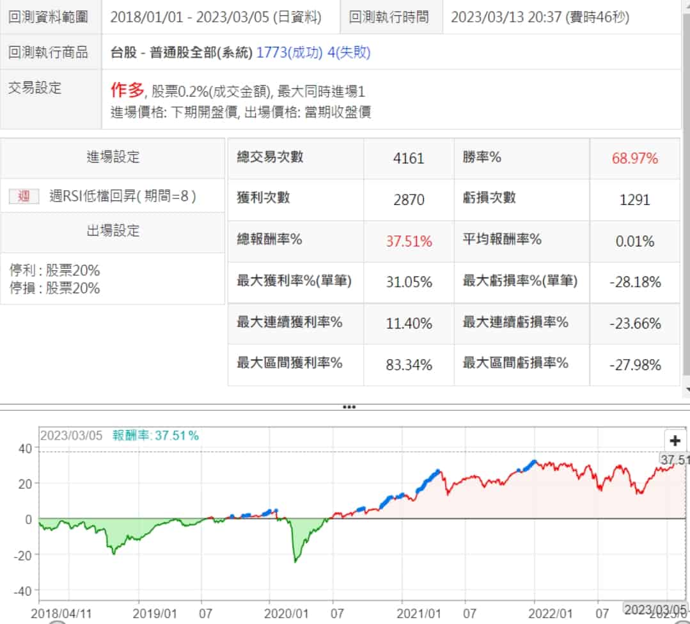The image size is (690, 624).
Task: Click the scrollbar down arrow beside the stats table
Action: pyautogui.click(x=687, y=390)
